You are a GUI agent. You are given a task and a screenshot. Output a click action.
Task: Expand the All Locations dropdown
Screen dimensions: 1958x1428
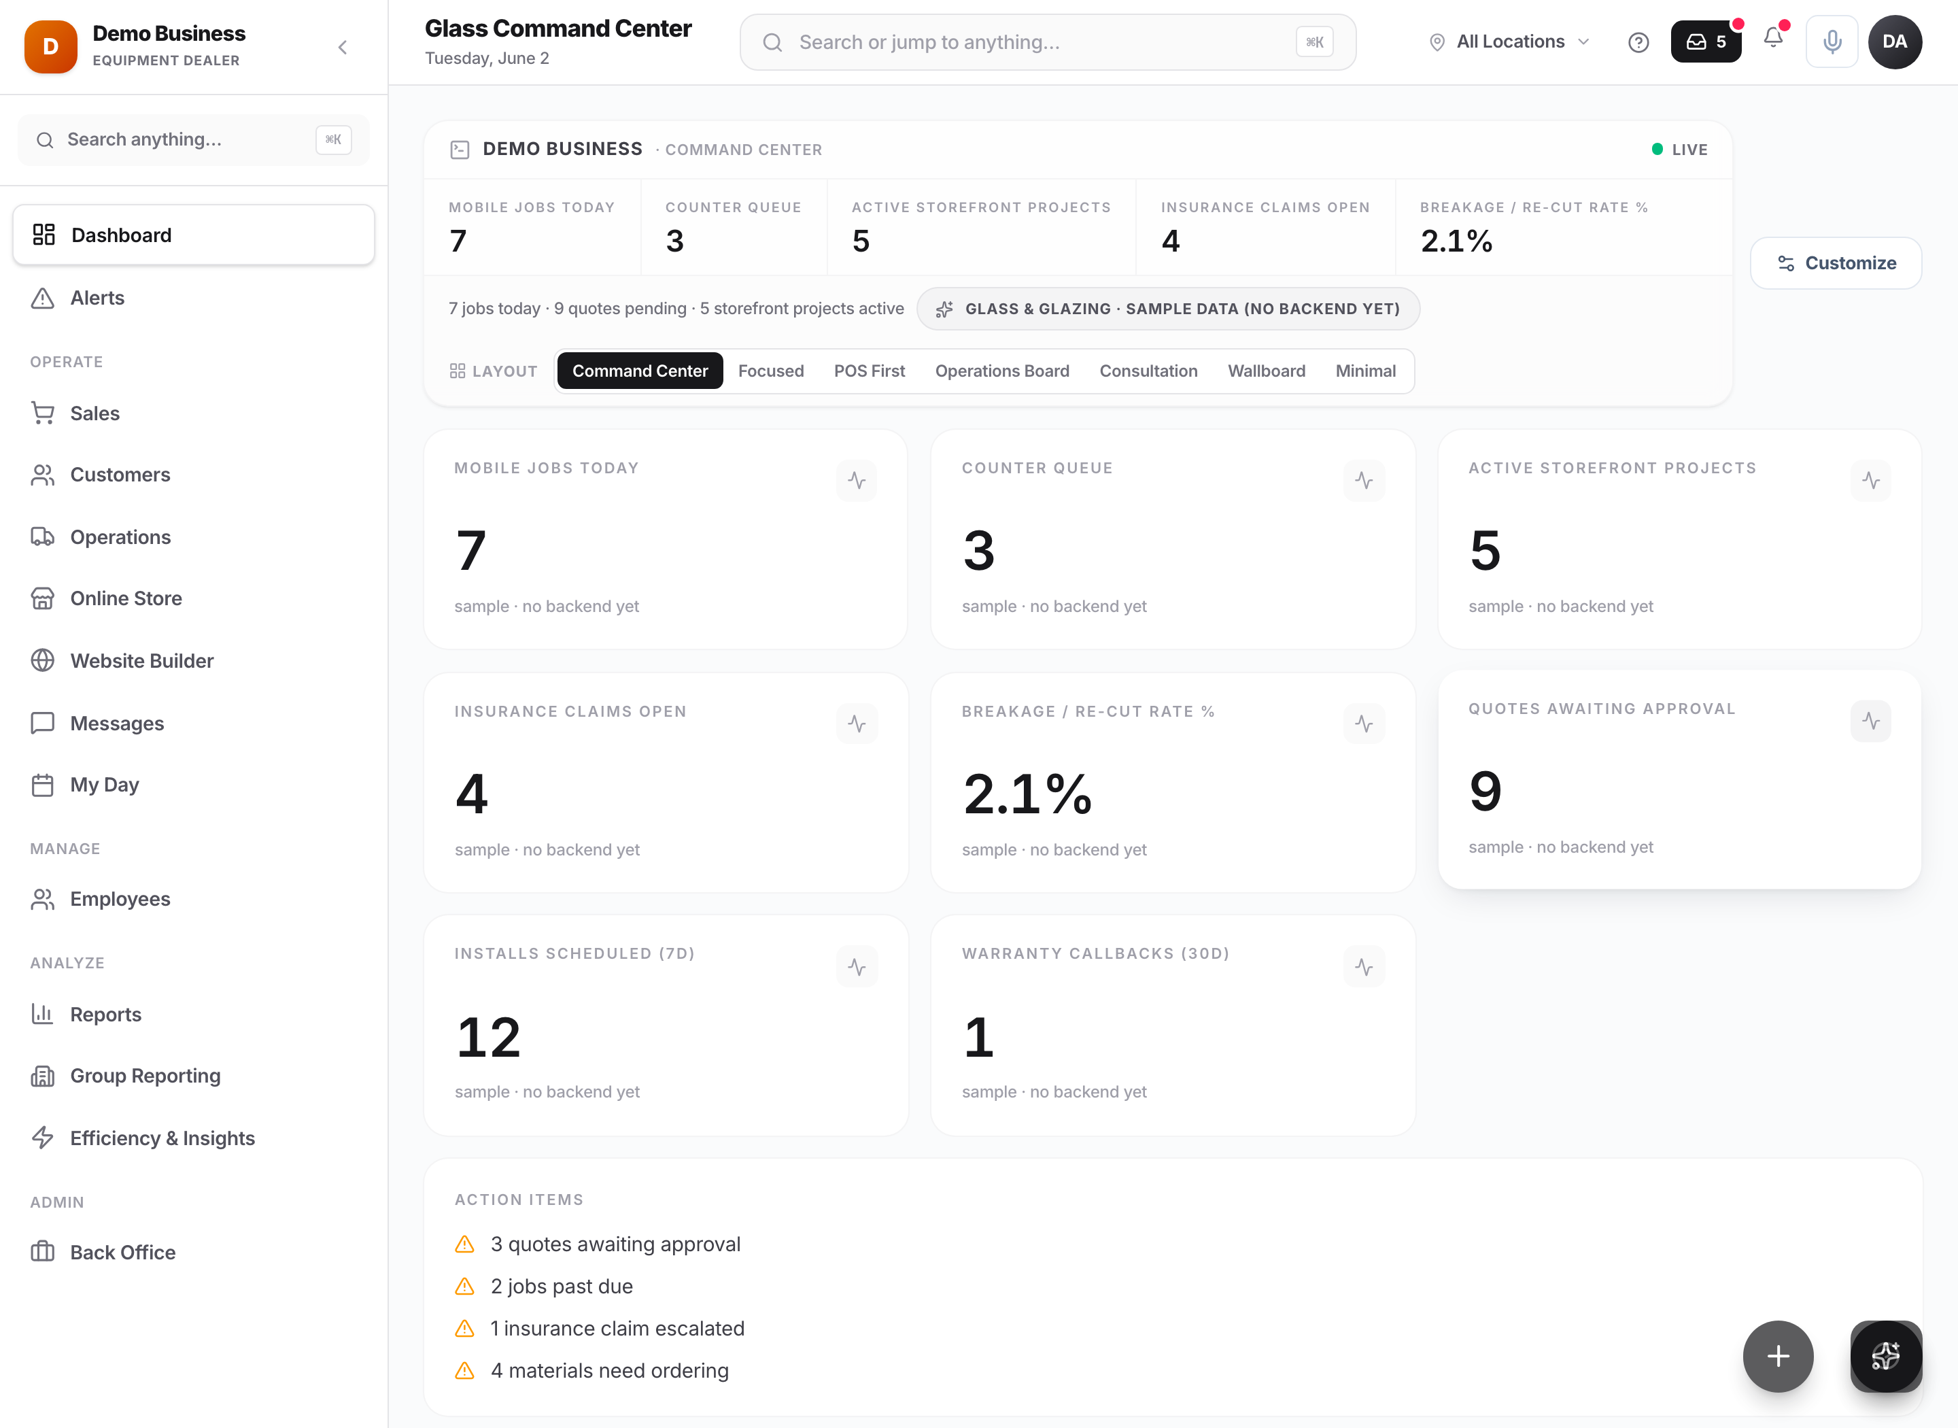coord(1509,41)
